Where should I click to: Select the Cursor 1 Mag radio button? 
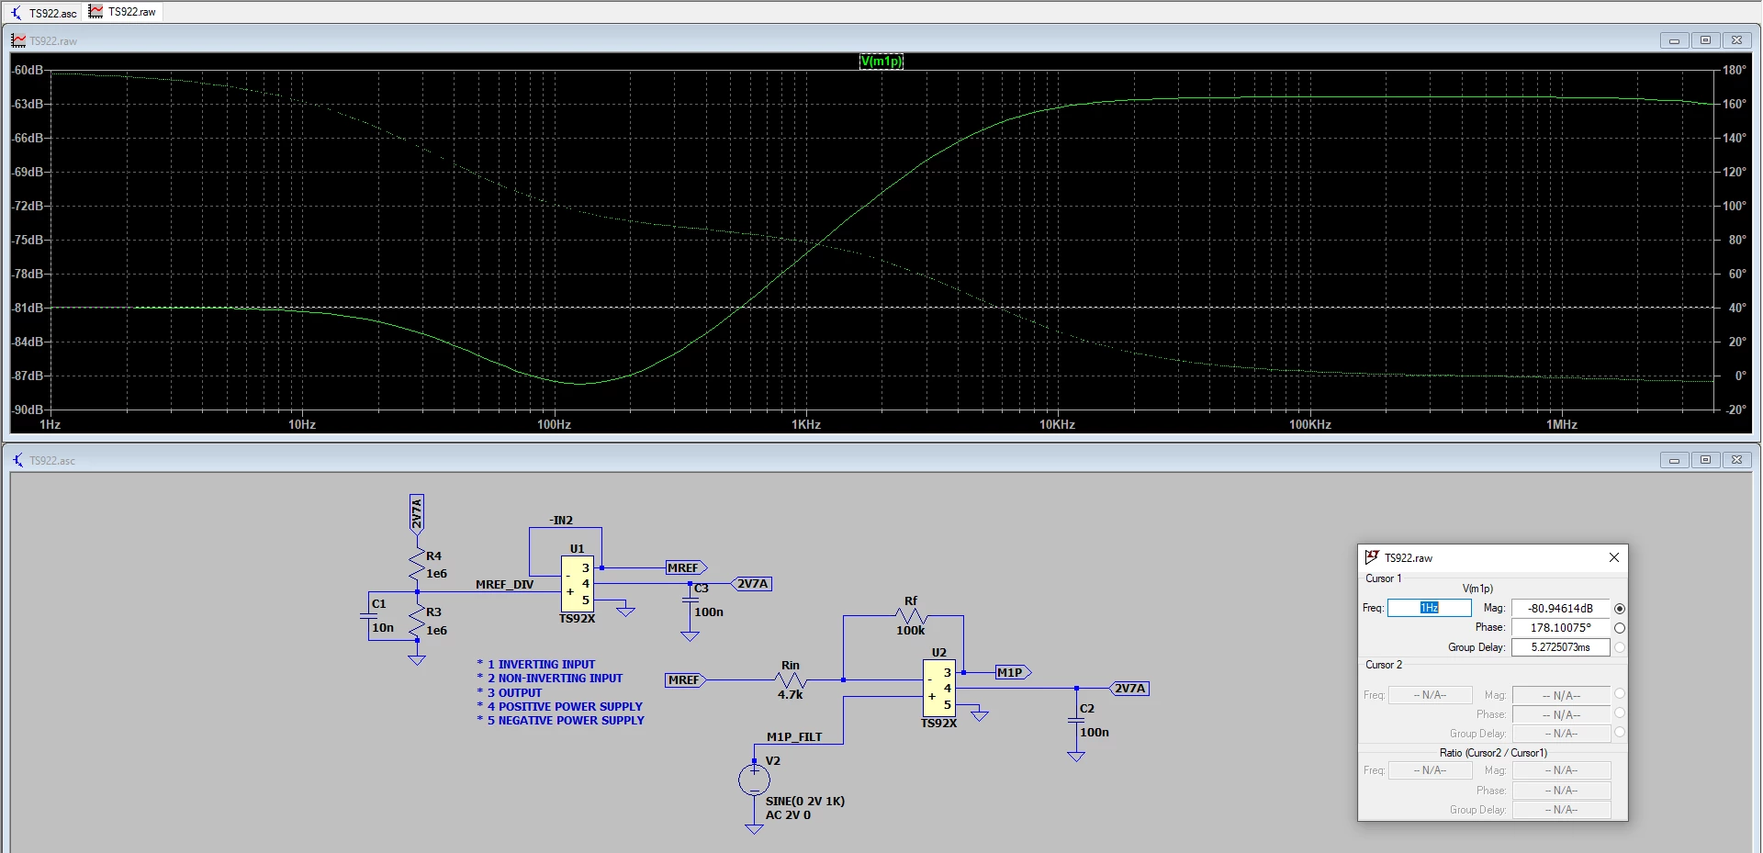point(1620,609)
